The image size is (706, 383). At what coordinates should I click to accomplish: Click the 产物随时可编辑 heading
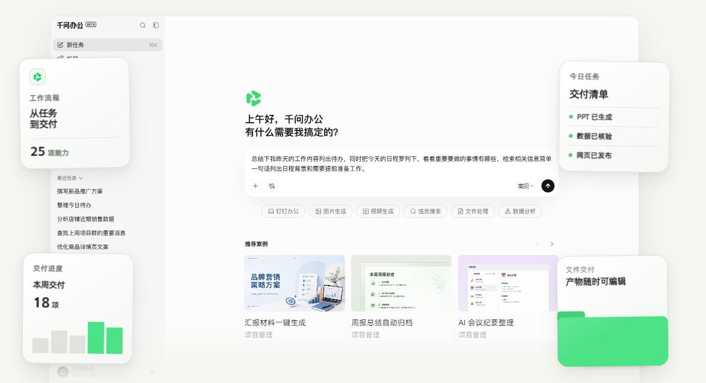click(596, 282)
